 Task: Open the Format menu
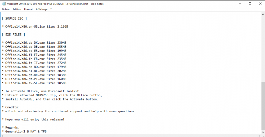28,9
